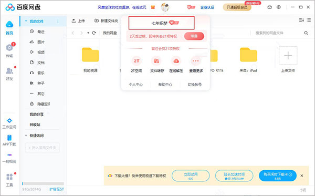315x196 pixels.
Task: Click the 立即试用 button
Action: tap(191, 176)
